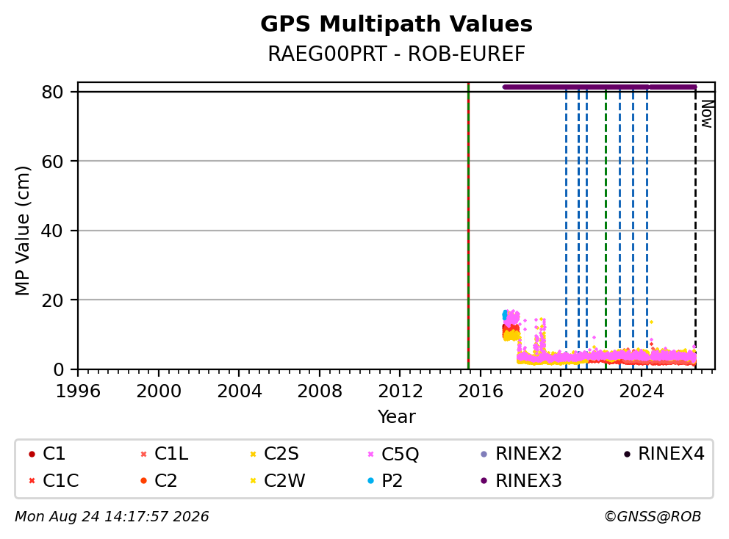Select the RINEX3 legend label
Screen dimensions: 729x539
[528, 480]
